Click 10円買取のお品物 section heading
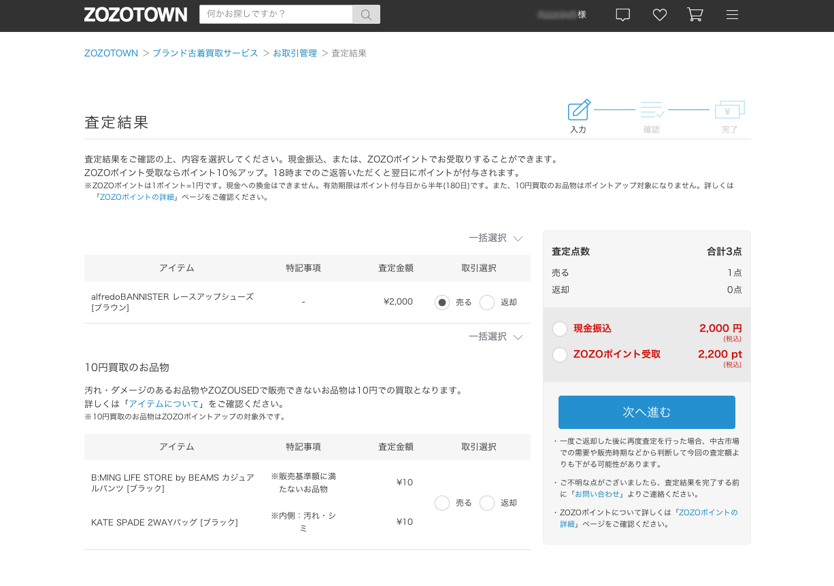 click(127, 368)
